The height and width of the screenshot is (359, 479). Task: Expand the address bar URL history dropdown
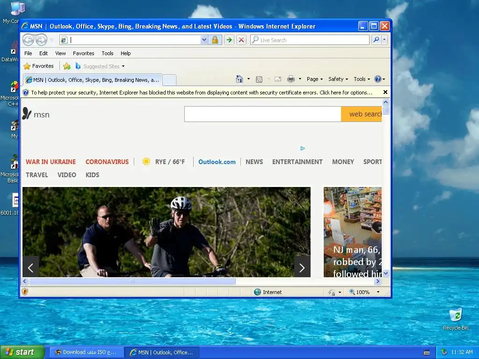204,40
